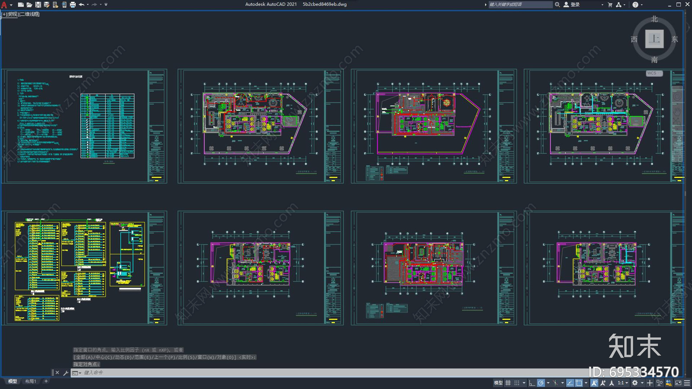The image size is (692, 389).
Task: Toggle 2D object snap square icon
Action: point(579,383)
